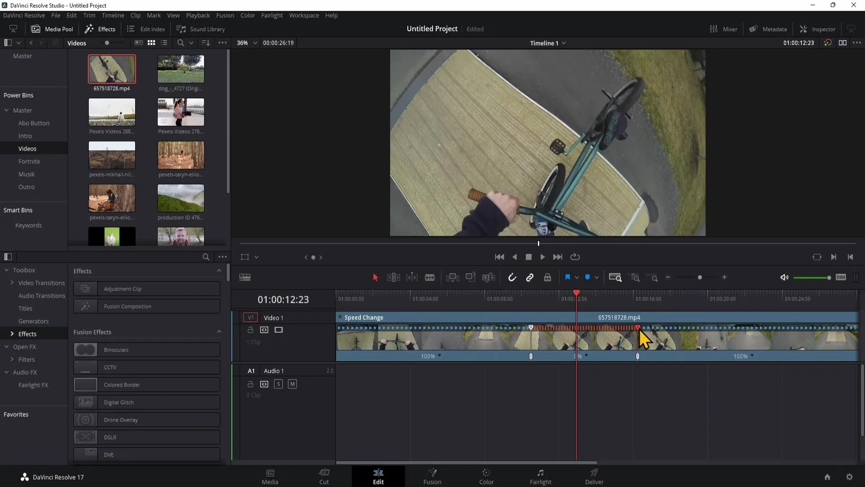
Task: Click the Deliver page tab
Action: pyautogui.click(x=595, y=476)
